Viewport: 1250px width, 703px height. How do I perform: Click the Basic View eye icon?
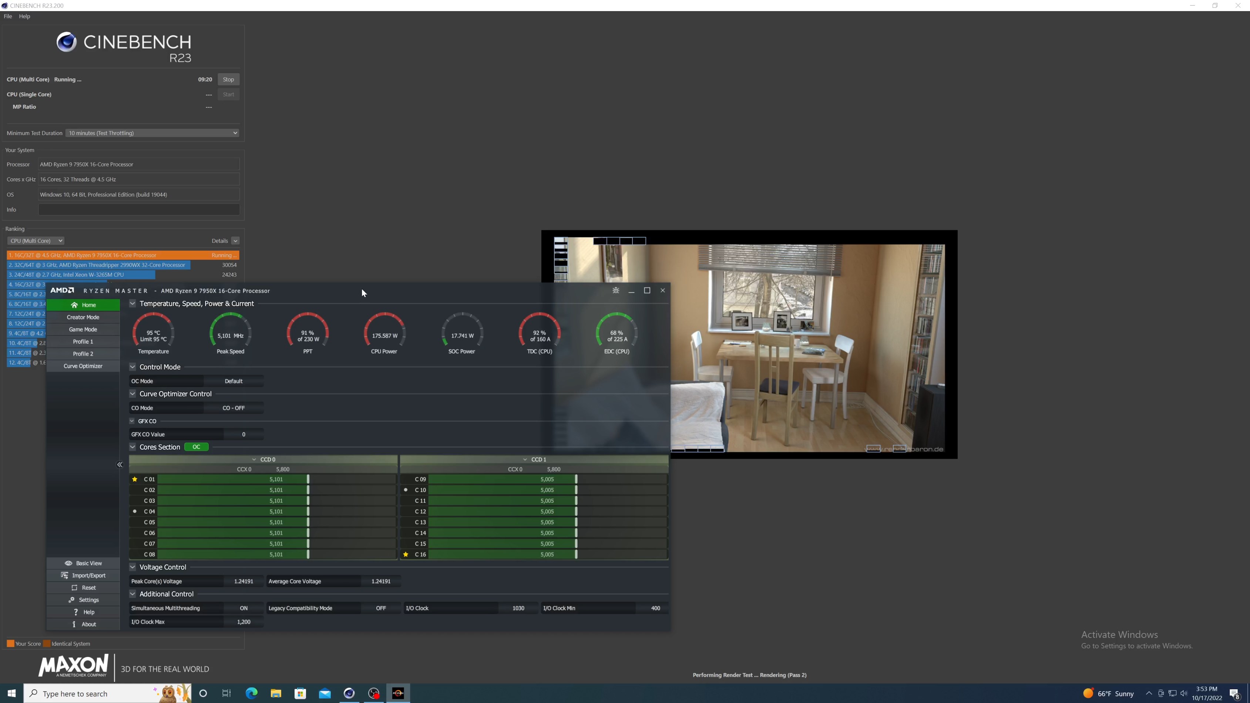[x=68, y=563]
